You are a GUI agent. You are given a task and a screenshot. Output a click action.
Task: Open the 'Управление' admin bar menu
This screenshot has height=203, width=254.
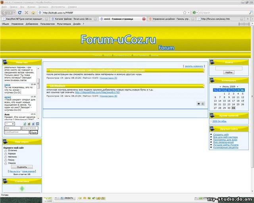pos(17,24)
